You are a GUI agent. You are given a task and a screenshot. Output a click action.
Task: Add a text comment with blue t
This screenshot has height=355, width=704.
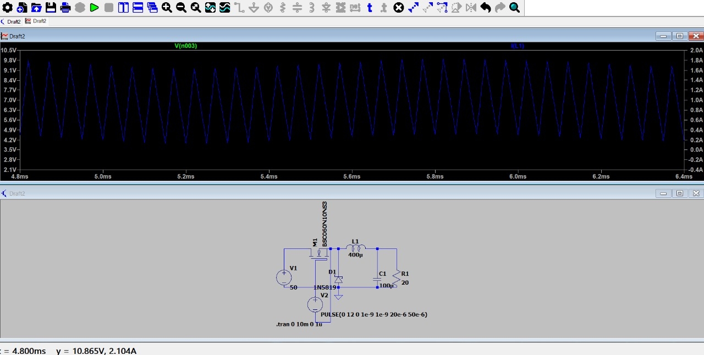click(370, 8)
